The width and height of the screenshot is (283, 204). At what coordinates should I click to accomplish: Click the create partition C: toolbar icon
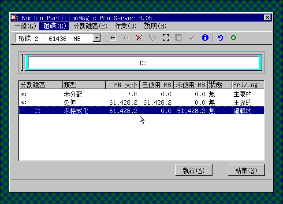(126, 38)
